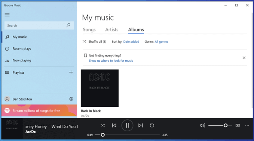Open the hamburger navigation menu
This screenshot has height=141, width=254.
(7, 15)
